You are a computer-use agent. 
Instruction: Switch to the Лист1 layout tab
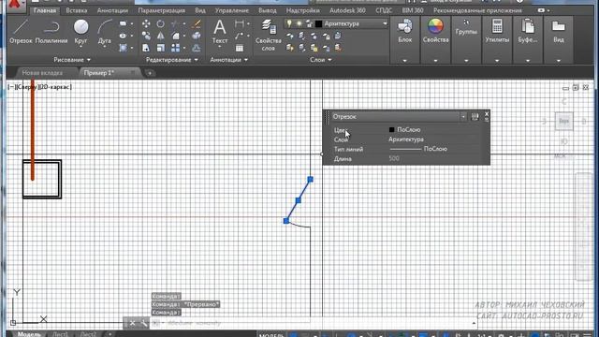point(60,334)
